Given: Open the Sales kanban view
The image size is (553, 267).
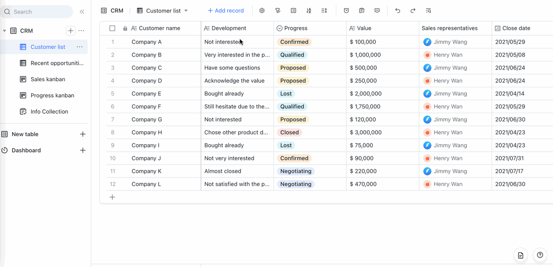Looking at the screenshot, I should point(48,79).
